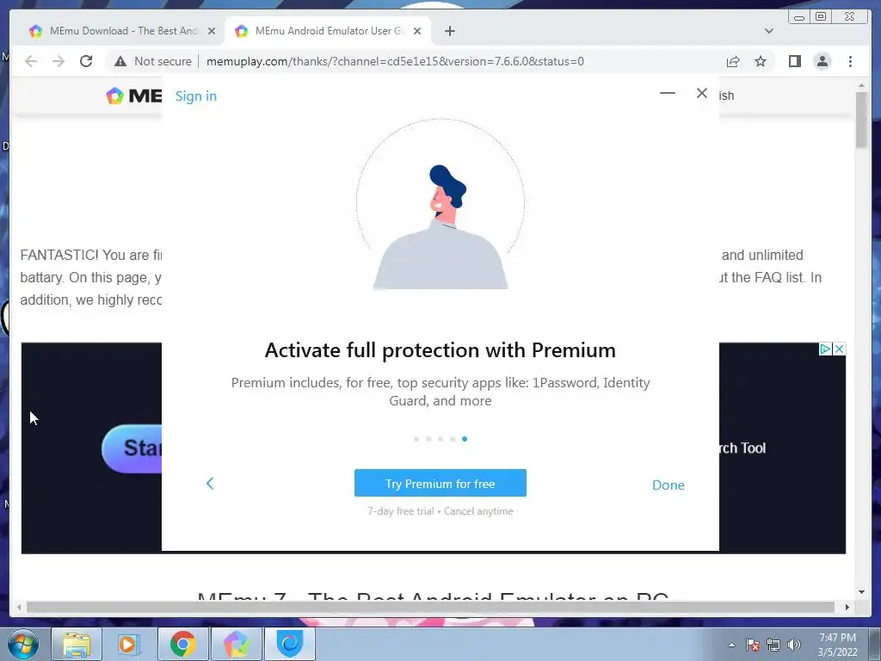
Task: Open Windows Media Player from taskbar
Action: tap(128, 644)
